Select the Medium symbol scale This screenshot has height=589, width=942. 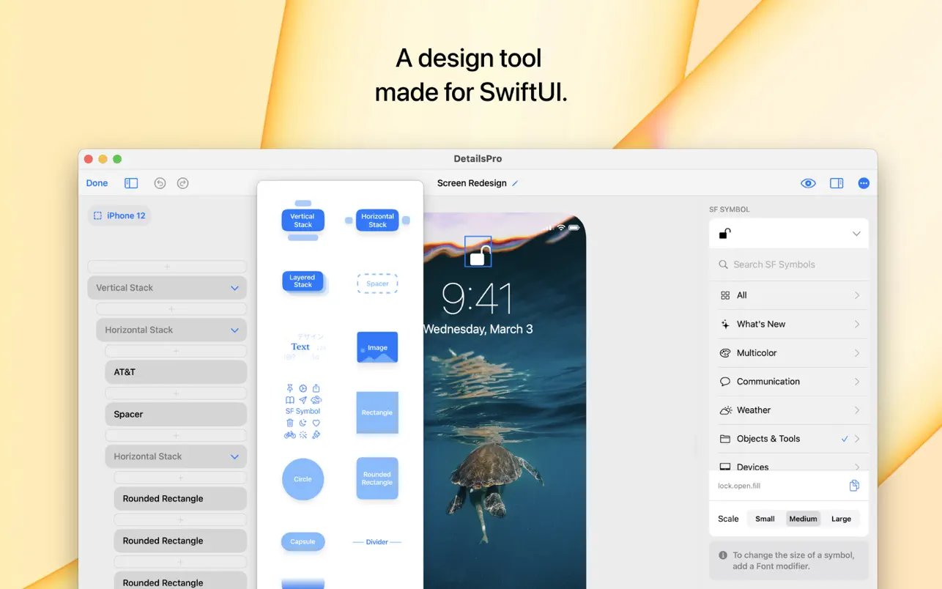(803, 518)
